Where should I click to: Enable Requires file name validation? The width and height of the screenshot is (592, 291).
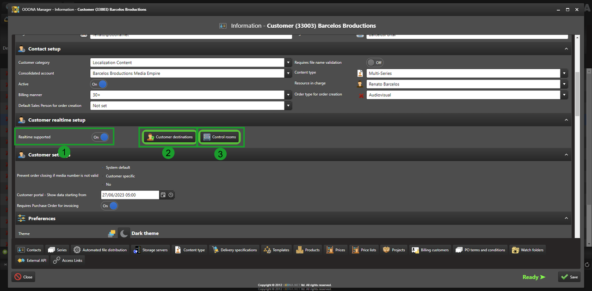tap(375, 62)
